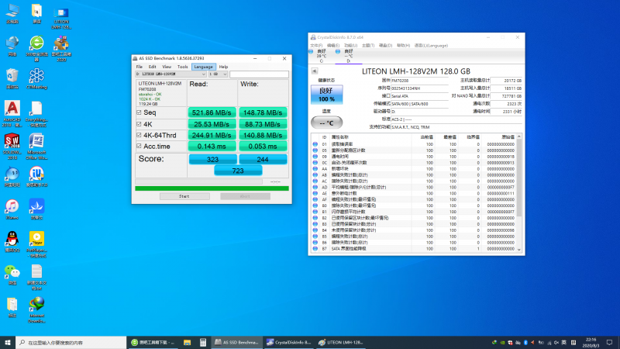Launch Microsoft Office Word shortcut

[36, 146]
